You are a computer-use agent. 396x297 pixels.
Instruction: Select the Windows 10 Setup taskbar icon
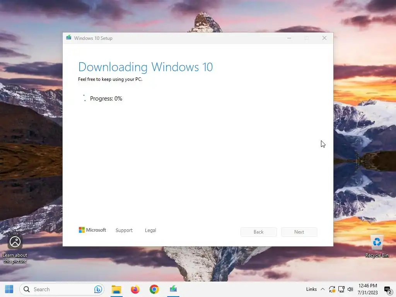[x=173, y=289]
